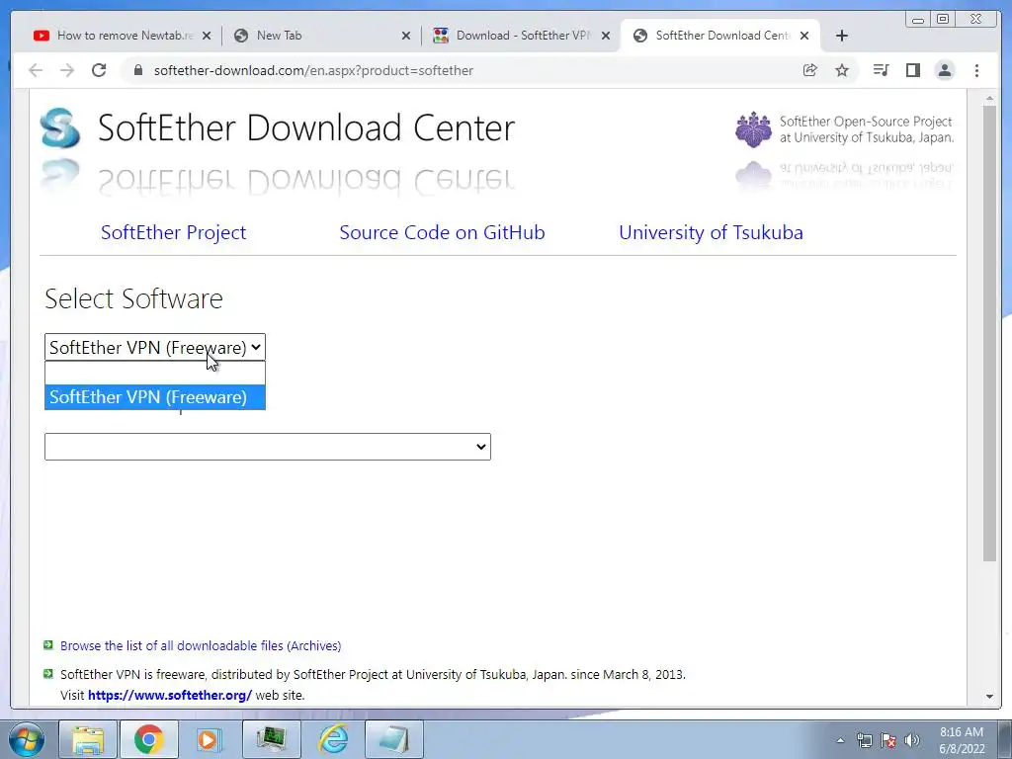Screen dimensions: 1012x759
Task: Close the YouTube 'How to remove Newtab' tab
Action: [207, 37]
